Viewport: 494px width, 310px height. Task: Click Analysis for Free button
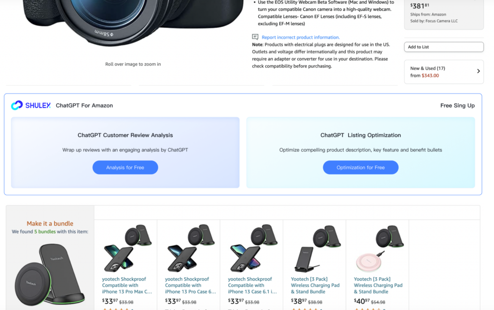click(x=125, y=167)
